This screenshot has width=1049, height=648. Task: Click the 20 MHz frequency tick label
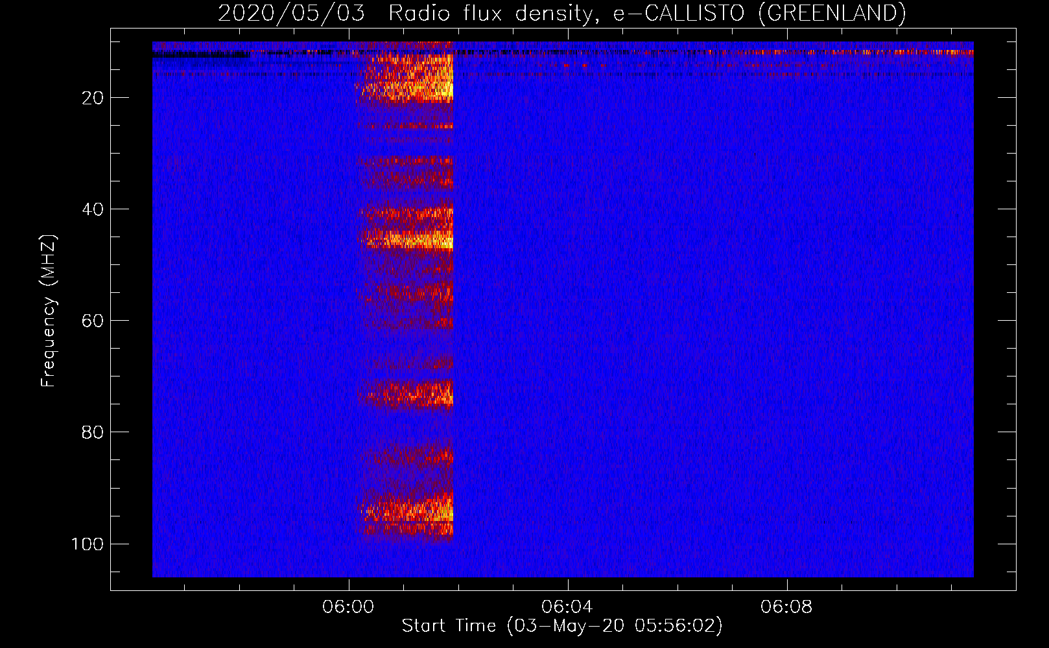(93, 98)
